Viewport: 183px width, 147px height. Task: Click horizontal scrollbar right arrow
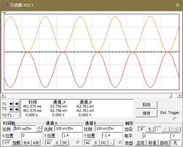tap(180, 95)
